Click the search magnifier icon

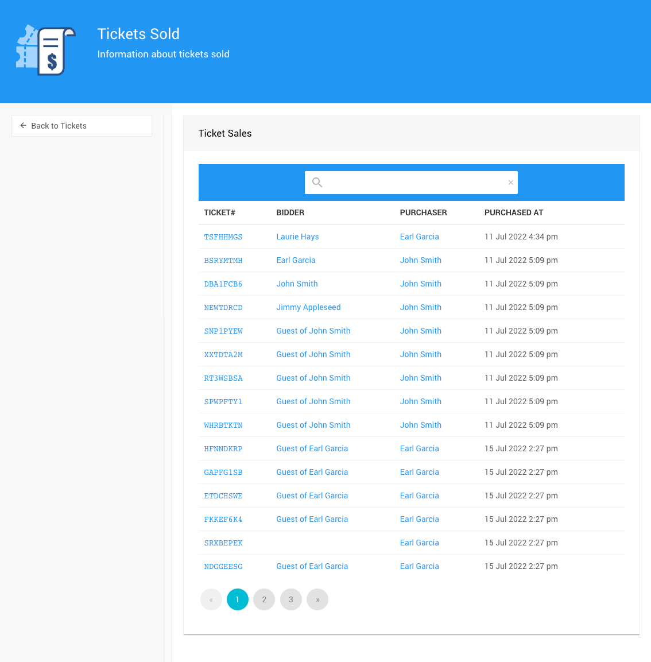(317, 183)
